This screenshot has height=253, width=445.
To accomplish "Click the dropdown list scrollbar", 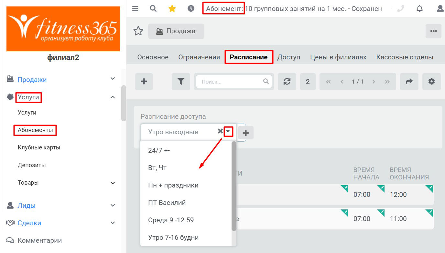I will (x=234, y=186).
